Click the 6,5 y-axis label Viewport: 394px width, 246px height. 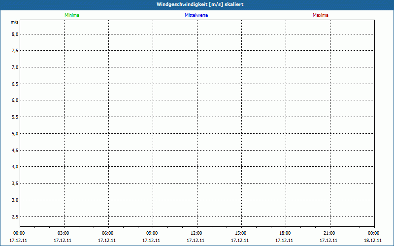point(15,84)
